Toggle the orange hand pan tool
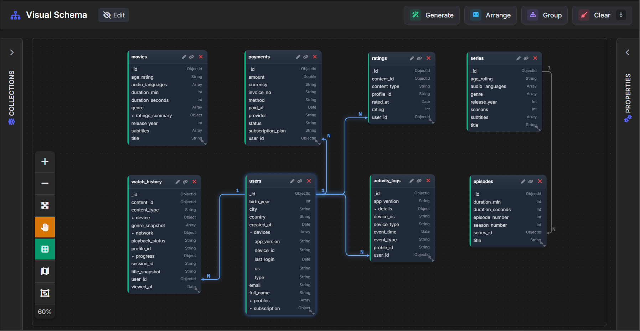This screenshot has width=640, height=331. [x=45, y=227]
